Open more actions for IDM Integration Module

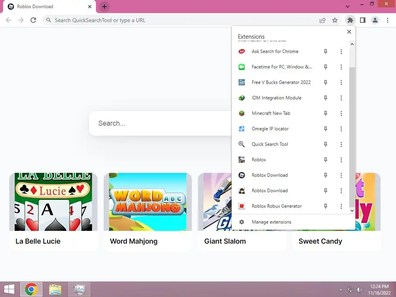coord(341,98)
